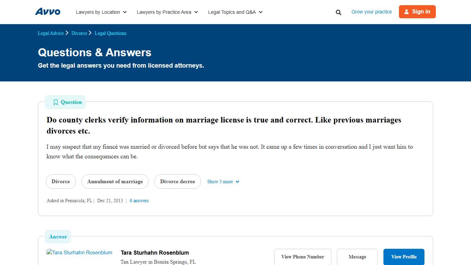
Task: Click the View Phone Number button
Action: pyautogui.click(x=302, y=257)
